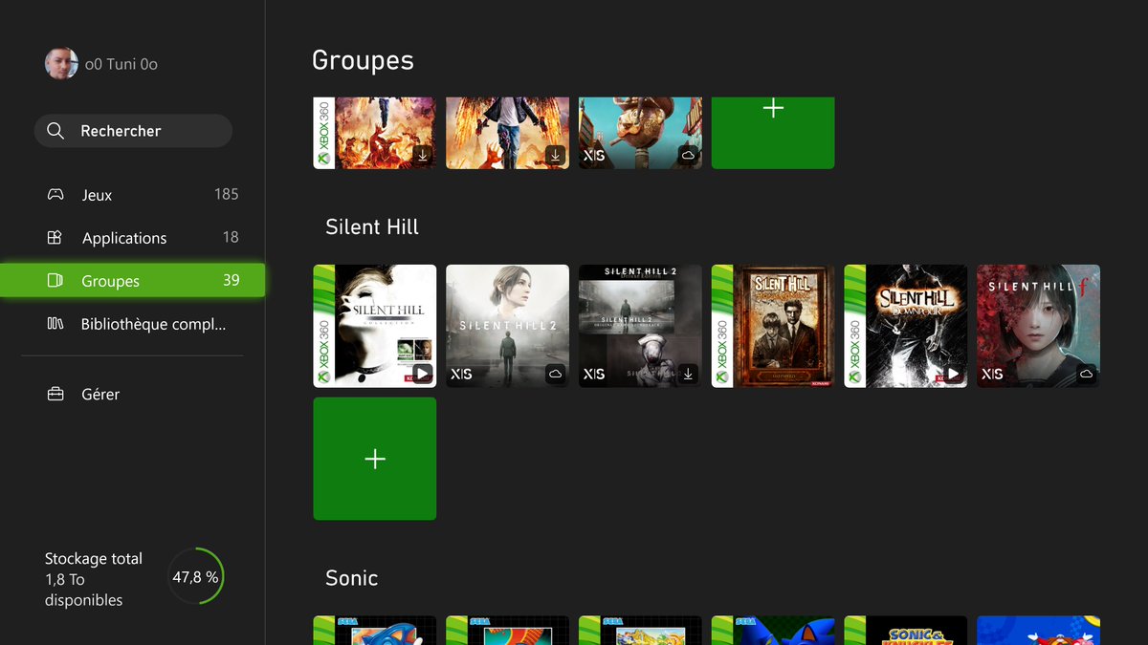Click the books icon of Bibliothèque complète
Screen dimensions: 1148x645
point(55,324)
